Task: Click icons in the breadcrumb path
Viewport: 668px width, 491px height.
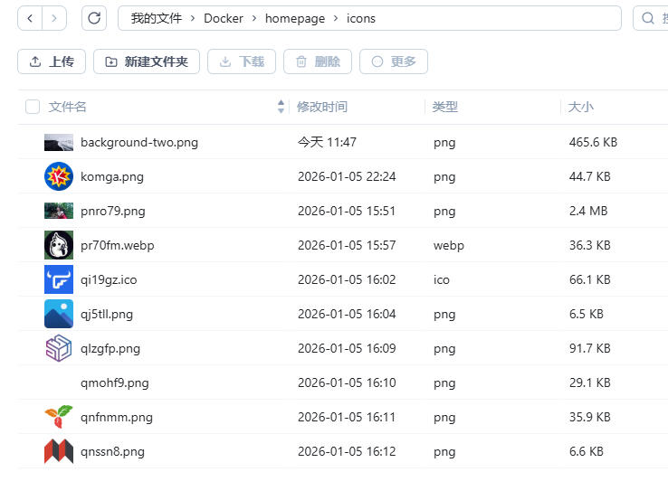Action: (361, 18)
